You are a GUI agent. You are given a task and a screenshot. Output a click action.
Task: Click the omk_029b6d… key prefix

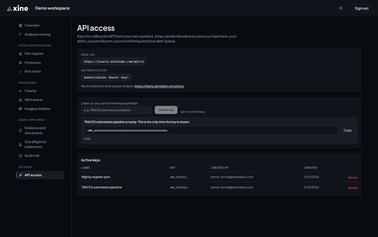pos(179,187)
